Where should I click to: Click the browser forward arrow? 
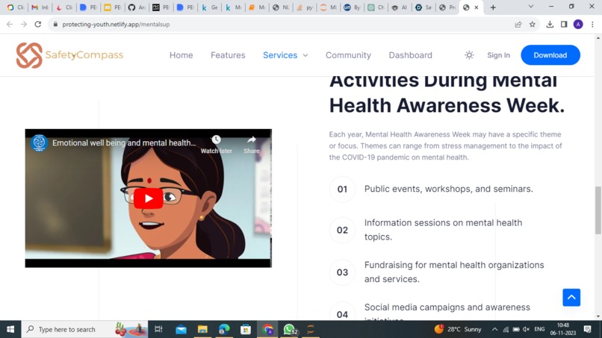tap(24, 24)
